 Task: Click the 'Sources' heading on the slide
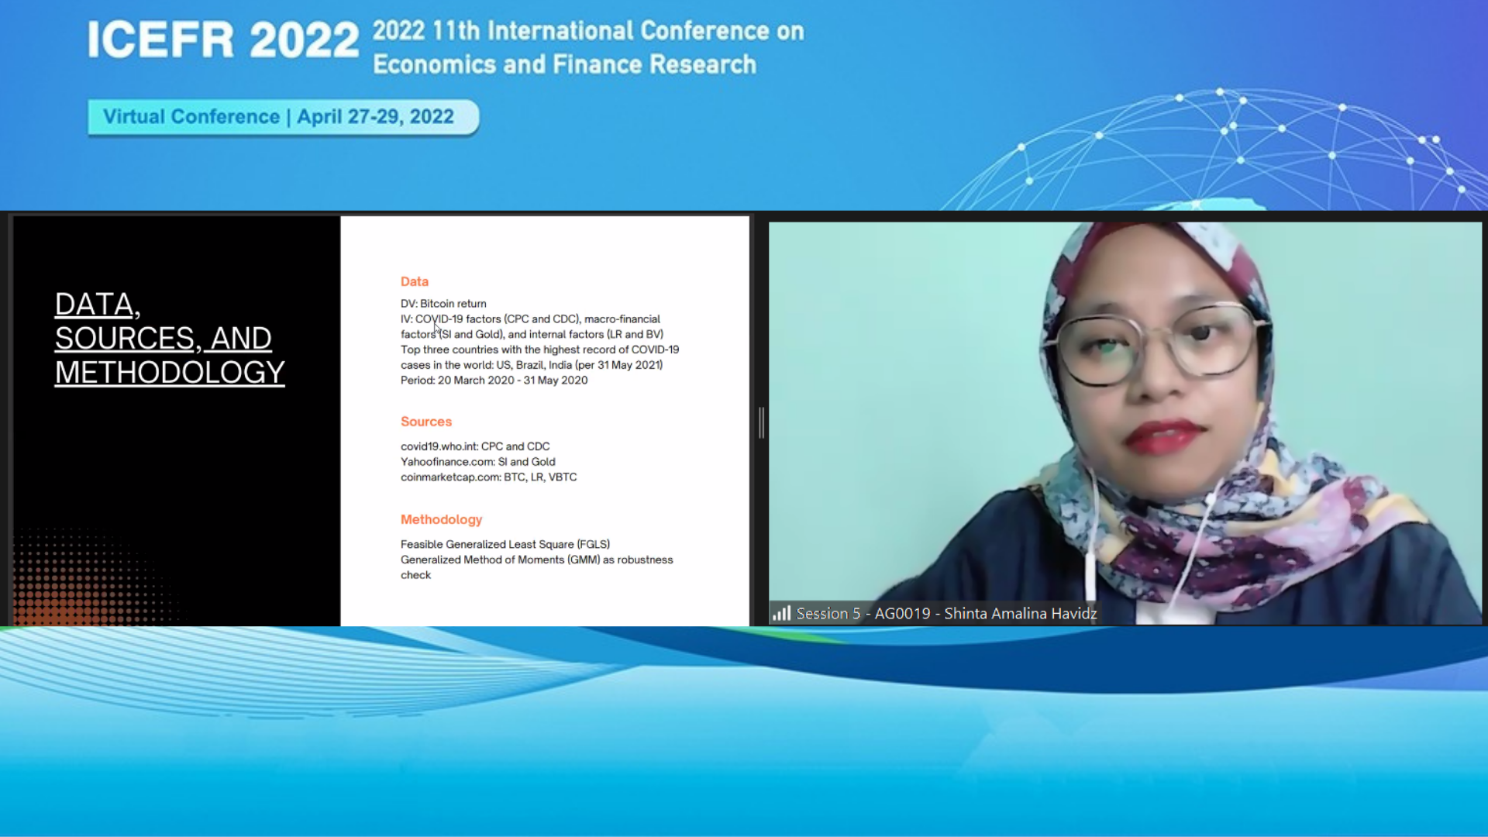pos(425,422)
